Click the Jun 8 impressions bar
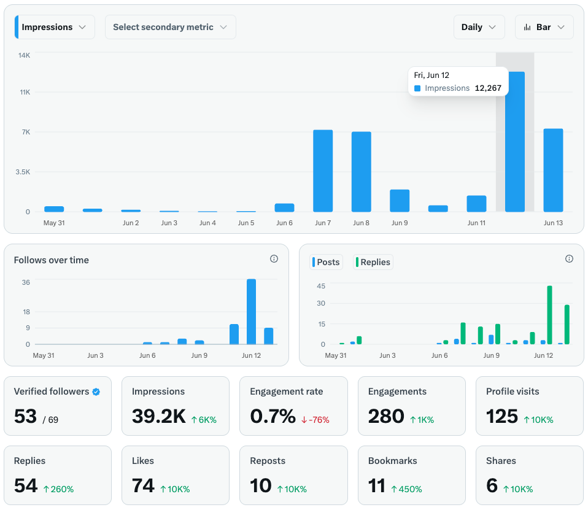This screenshot has width=588, height=510. tap(361, 172)
